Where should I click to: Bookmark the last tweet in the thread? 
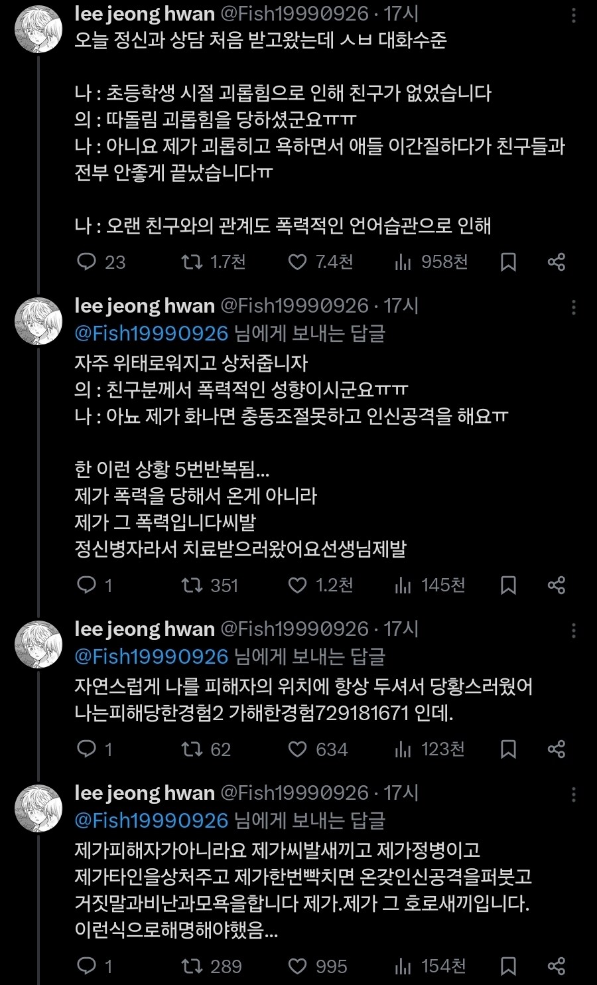point(508,966)
